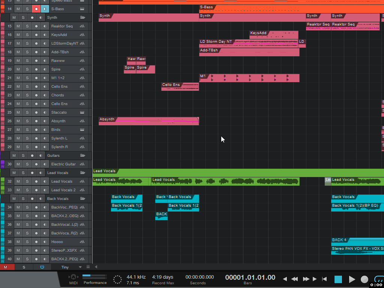Open the track list options menu icon

pyautogui.click(x=88, y=267)
